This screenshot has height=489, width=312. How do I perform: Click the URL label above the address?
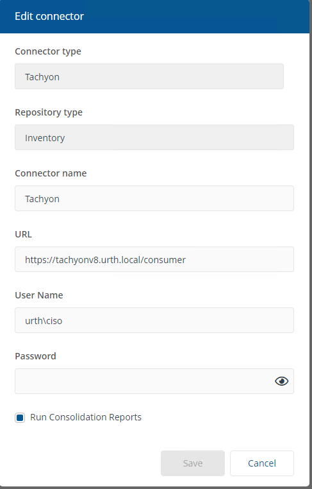pyautogui.click(x=23, y=234)
